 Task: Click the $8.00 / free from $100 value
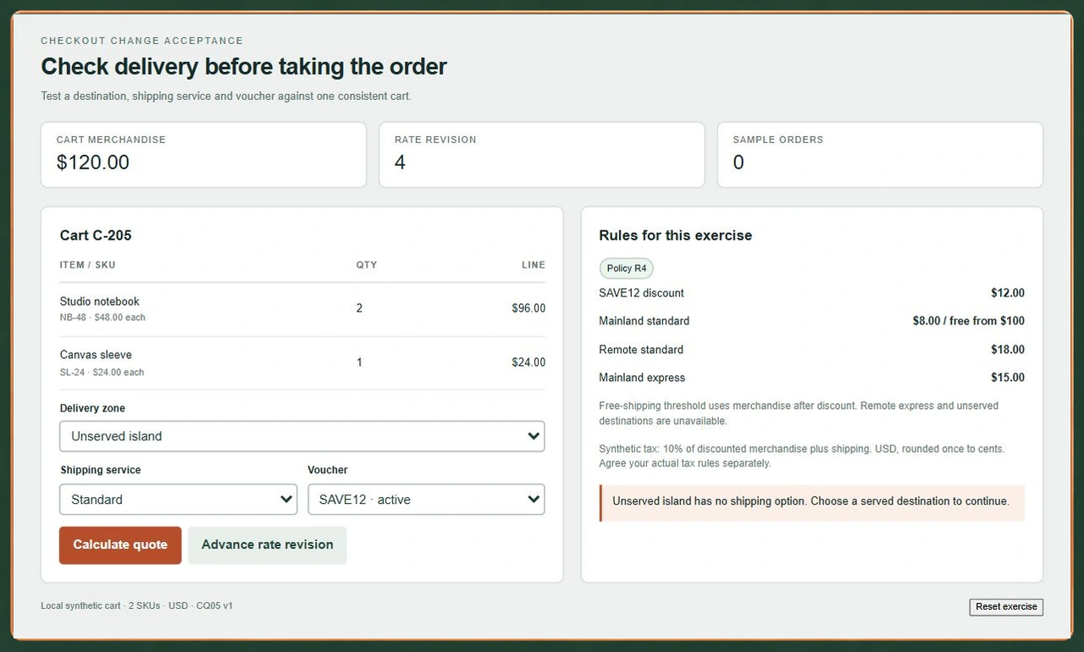pyautogui.click(x=969, y=321)
